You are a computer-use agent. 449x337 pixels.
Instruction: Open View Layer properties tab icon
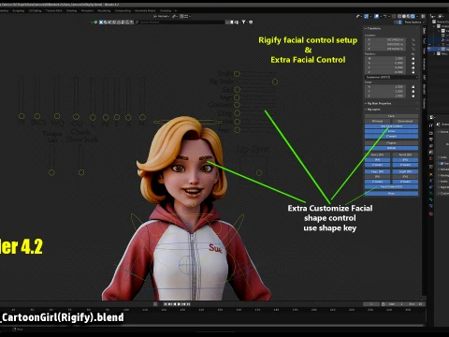tap(431, 146)
